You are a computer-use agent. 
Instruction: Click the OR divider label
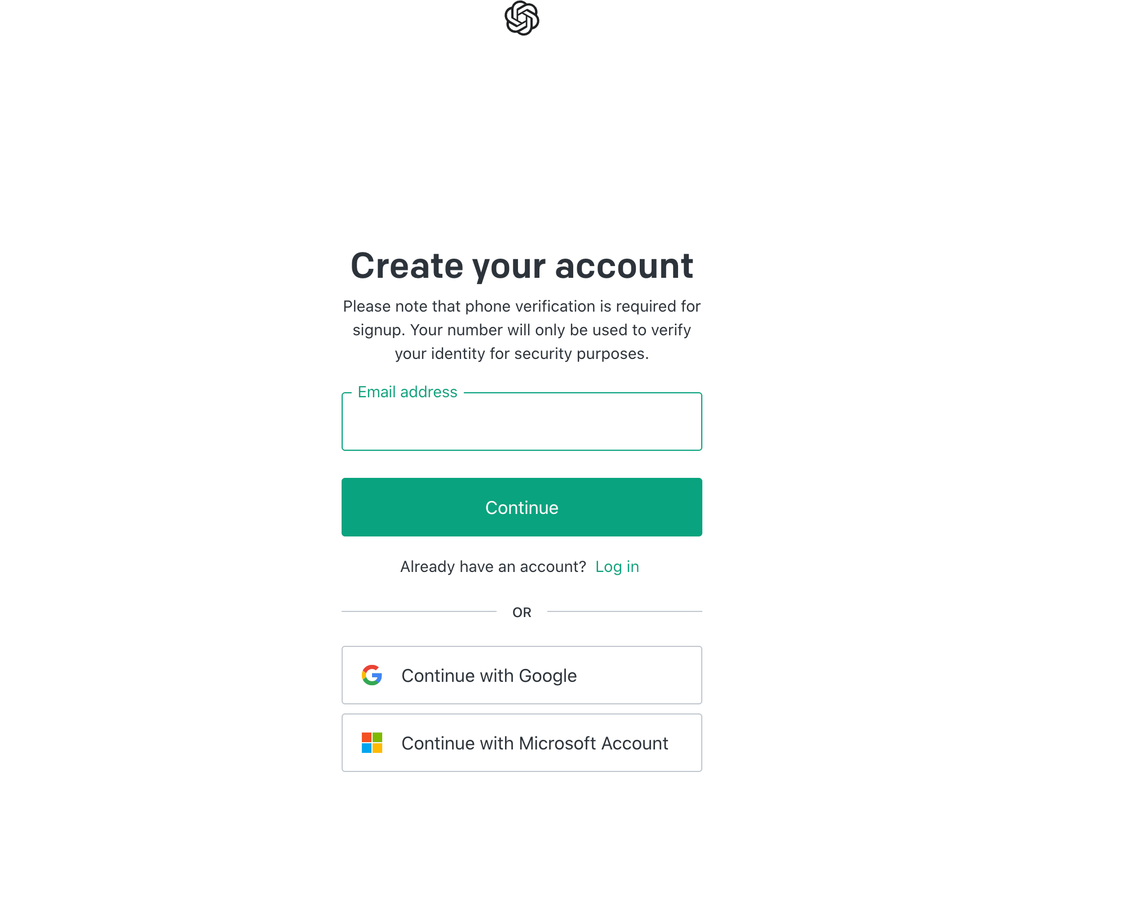click(521, 612)
